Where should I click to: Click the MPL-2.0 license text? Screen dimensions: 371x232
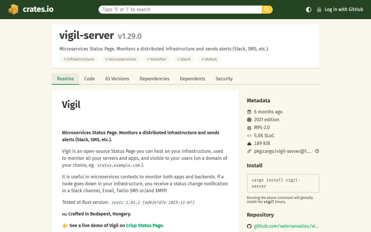[262, 128]
